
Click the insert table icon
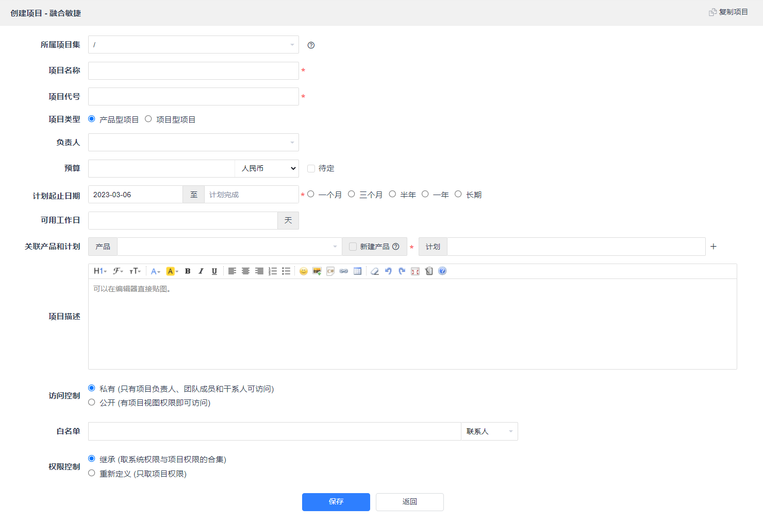[357, 271]
